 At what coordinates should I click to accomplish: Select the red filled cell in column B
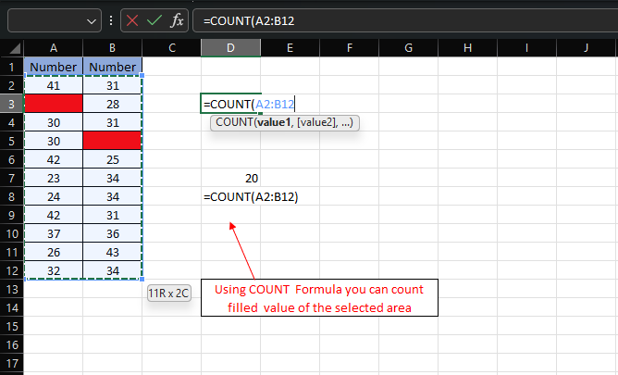coord(112,141)
